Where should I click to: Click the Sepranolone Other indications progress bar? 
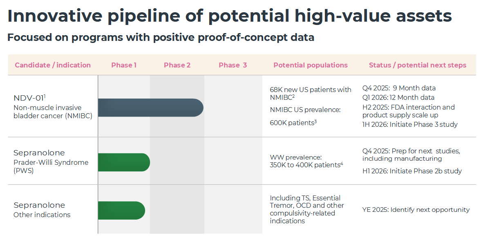[x=122, y=211]
